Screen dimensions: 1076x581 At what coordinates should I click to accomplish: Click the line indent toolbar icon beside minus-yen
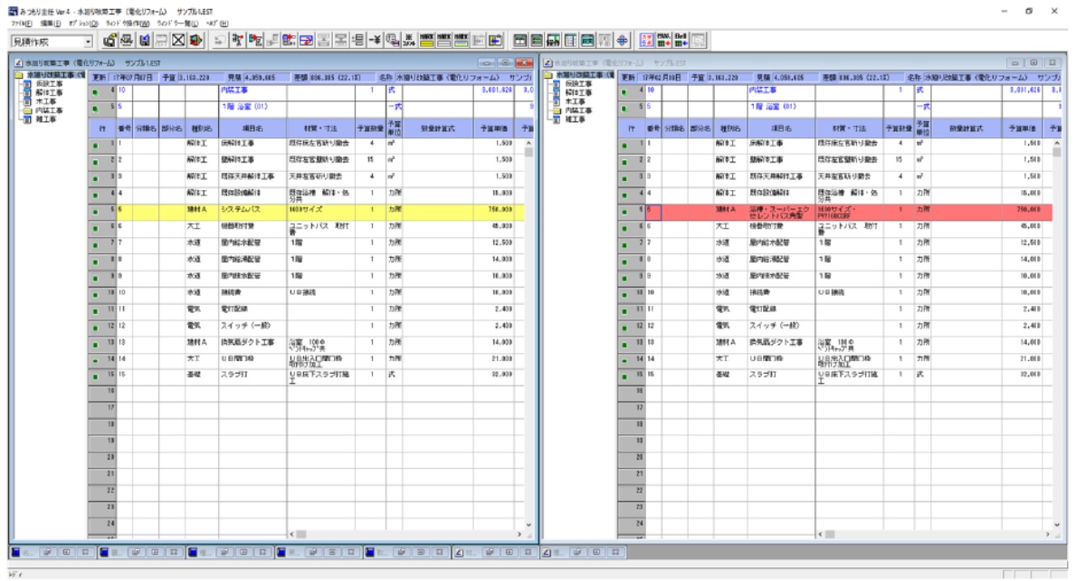(357, 41)
